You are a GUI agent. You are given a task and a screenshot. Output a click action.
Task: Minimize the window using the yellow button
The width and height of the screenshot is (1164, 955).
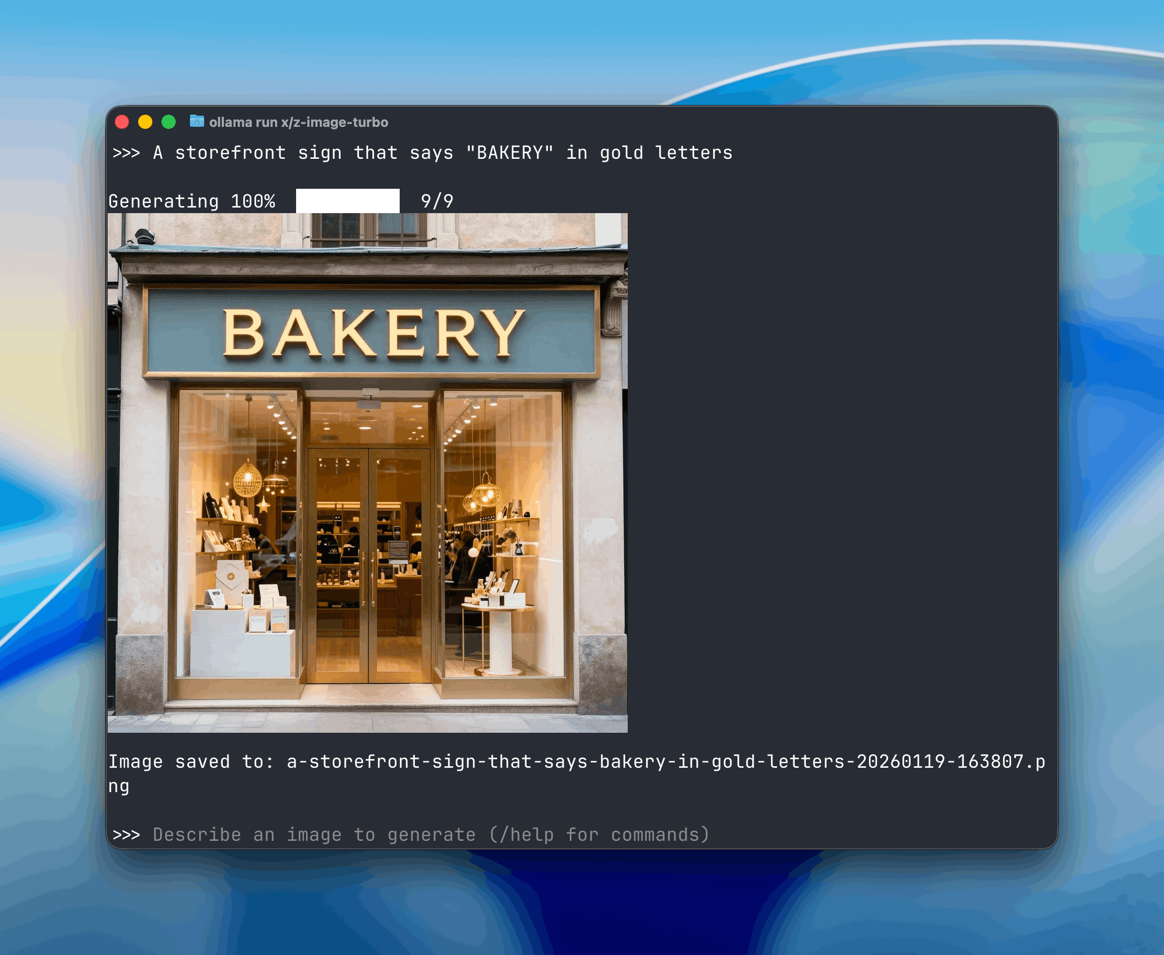click(x=145, y=122)
